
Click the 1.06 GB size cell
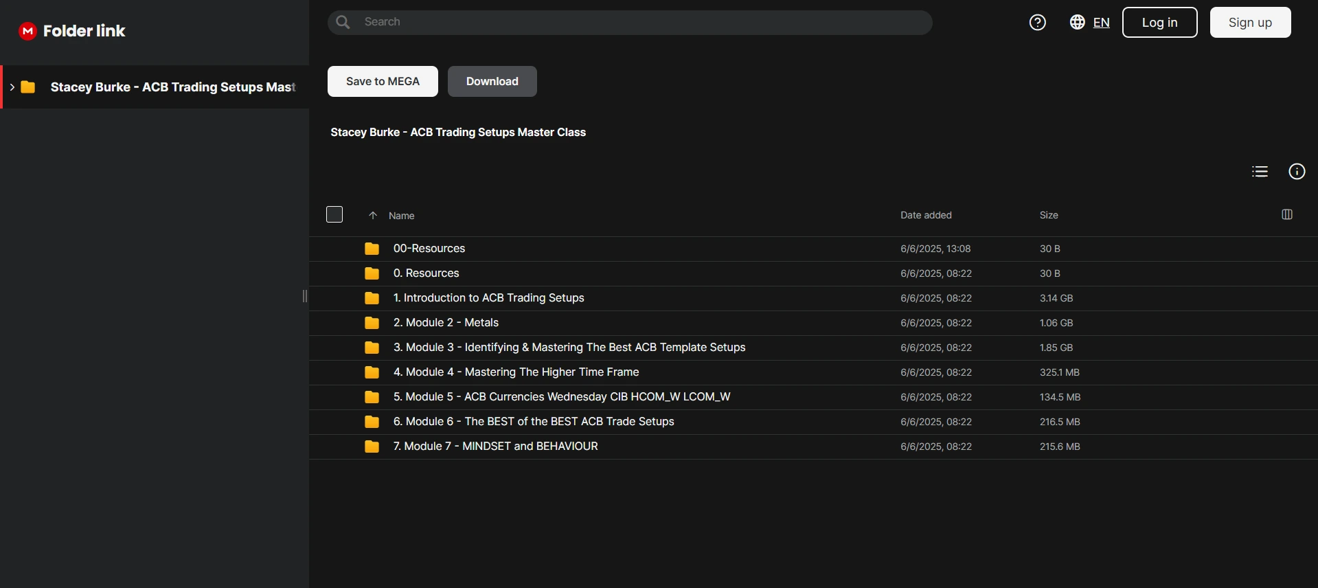[x=1056, y=323]
